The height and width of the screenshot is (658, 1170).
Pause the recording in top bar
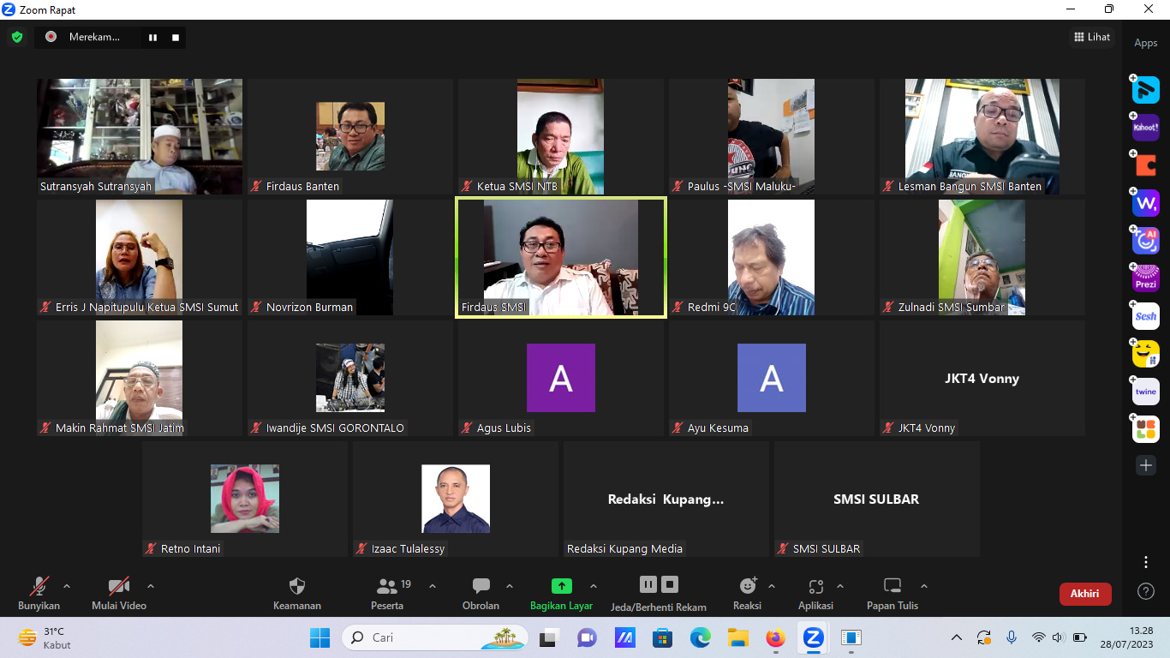click(153, 37)
